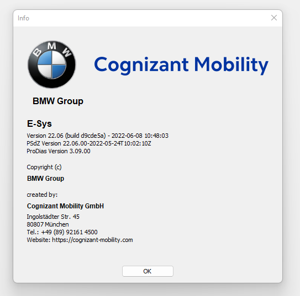This screenshot has width=300, height=296.
Task: Click the Version 22.06 build line
Action: point(98,136)
